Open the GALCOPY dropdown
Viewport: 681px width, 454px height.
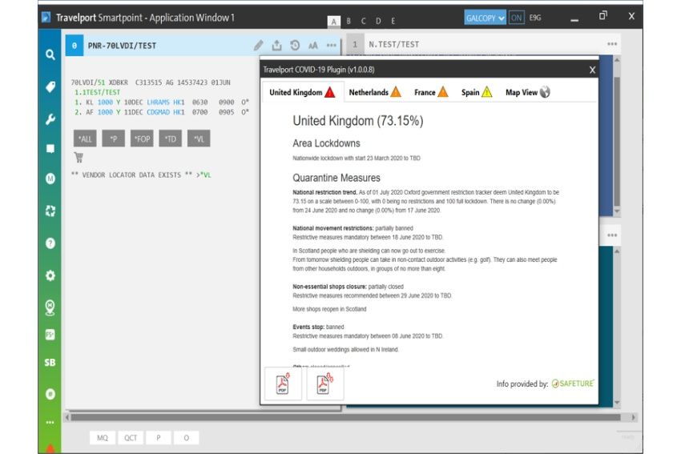pyautogui.click(x=486, y=18)
